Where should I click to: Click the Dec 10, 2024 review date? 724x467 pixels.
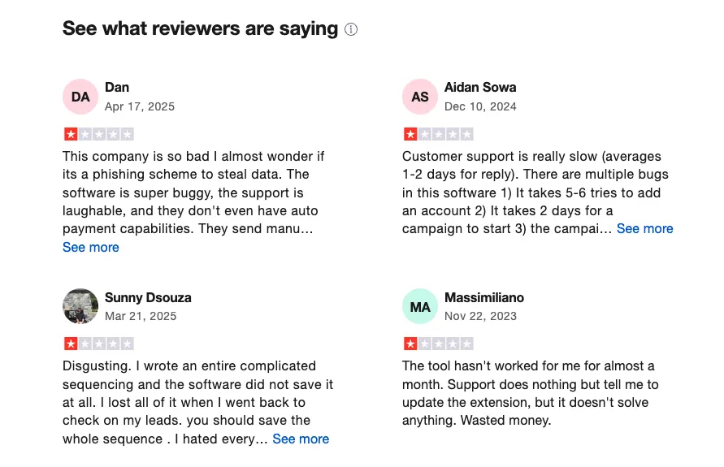coord(480,106)
